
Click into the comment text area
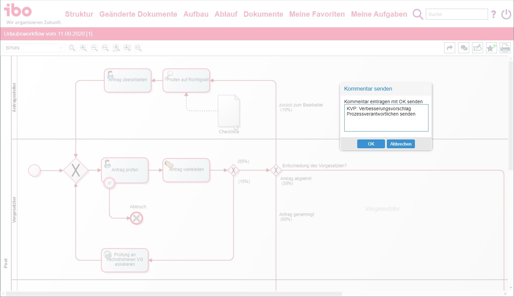coord(386,118)
